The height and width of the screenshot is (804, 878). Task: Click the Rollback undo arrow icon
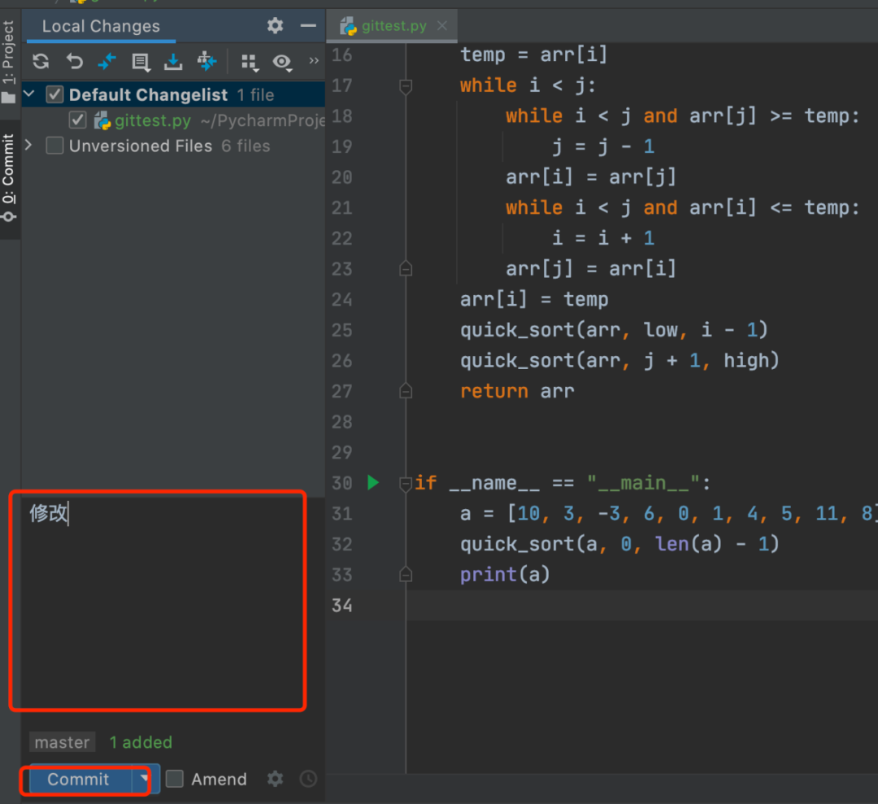(x=75, y=62)
